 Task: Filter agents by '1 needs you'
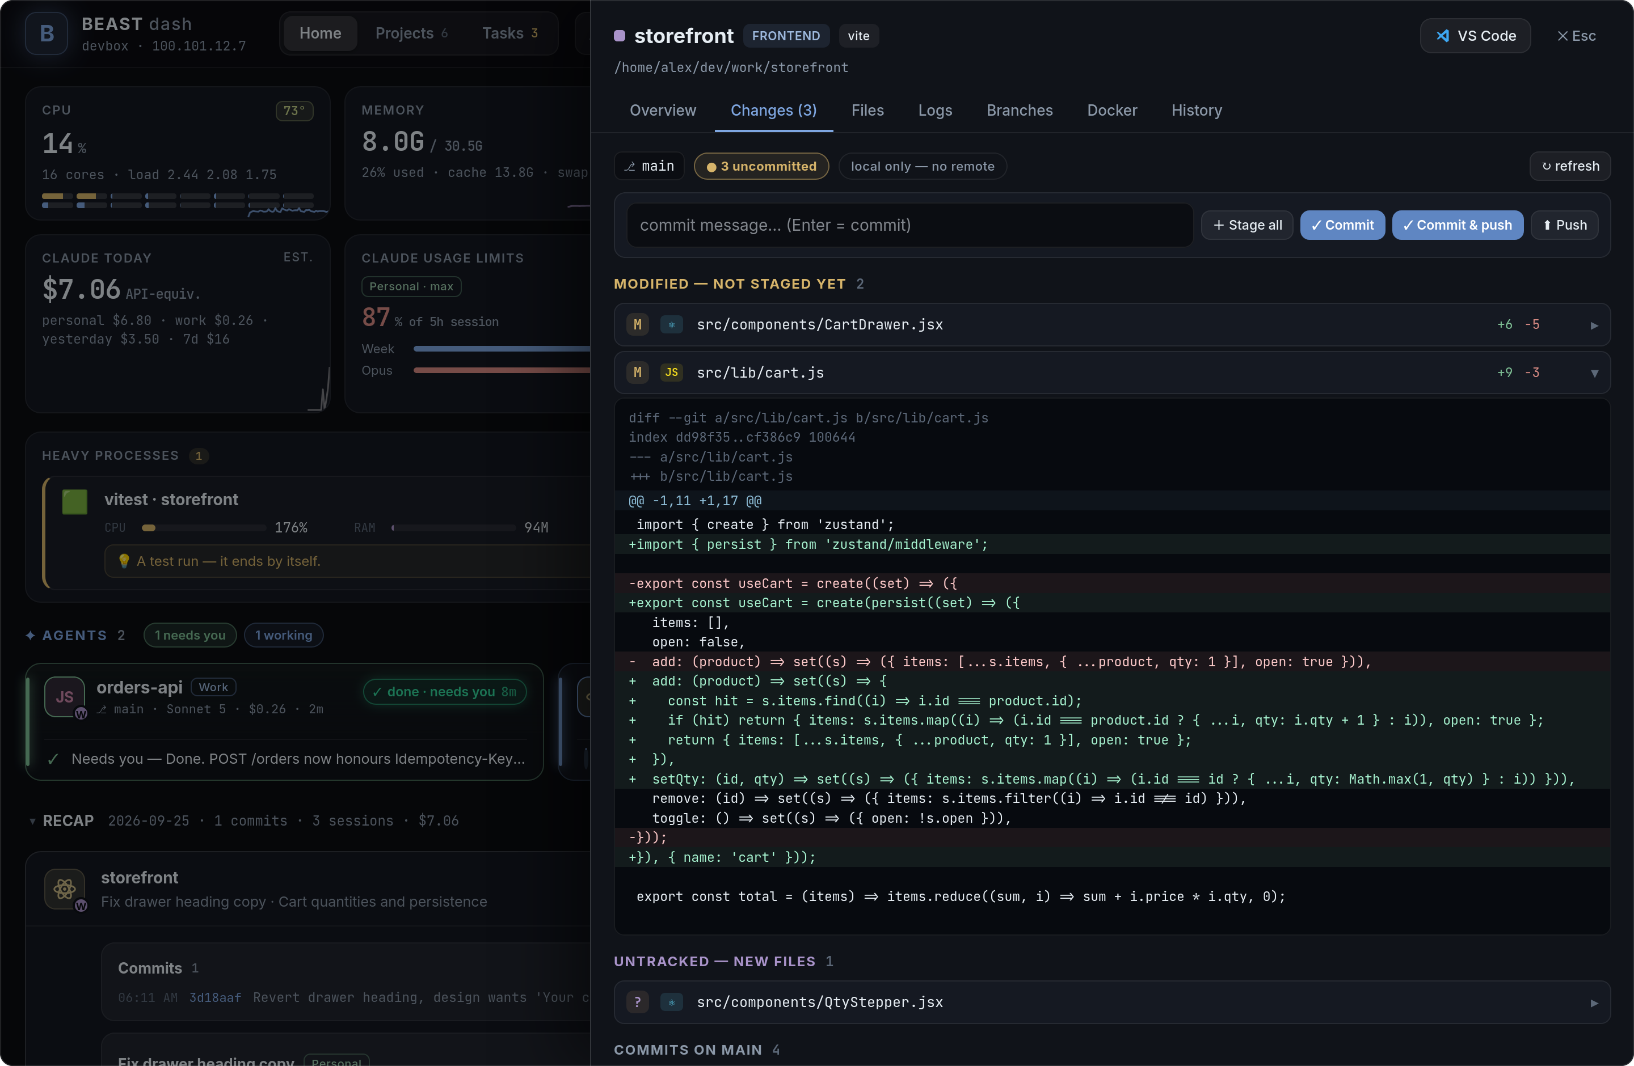point(190,635)
